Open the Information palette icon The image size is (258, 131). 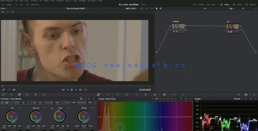click(254, 94)
